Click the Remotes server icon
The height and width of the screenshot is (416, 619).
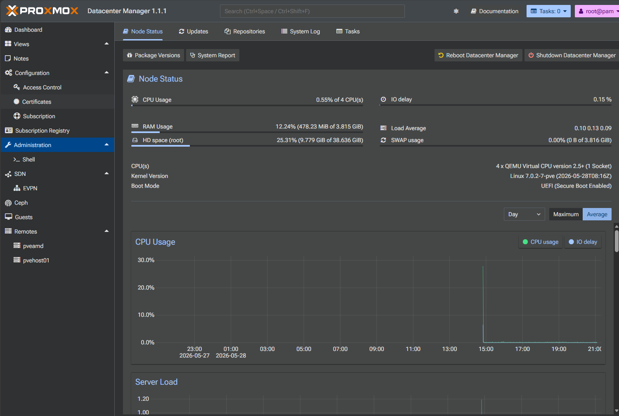[x=8, y=231]
